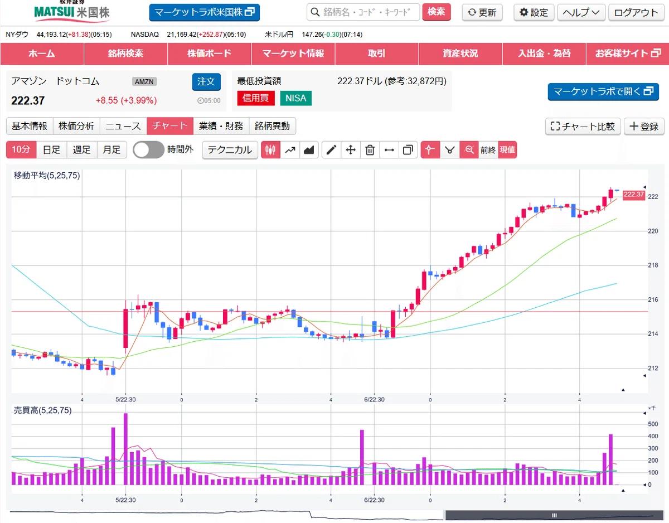Click the 222.37 current price label on chart
Viewport: 669px width, 523px height.
coord(634,195)
